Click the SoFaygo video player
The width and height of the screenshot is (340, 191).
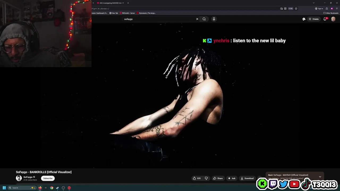tap(170, 95)
